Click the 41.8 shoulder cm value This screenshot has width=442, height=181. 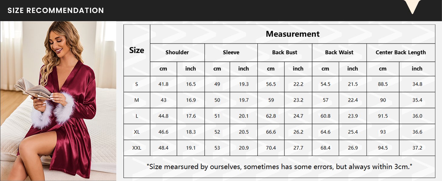coord(163,84)
